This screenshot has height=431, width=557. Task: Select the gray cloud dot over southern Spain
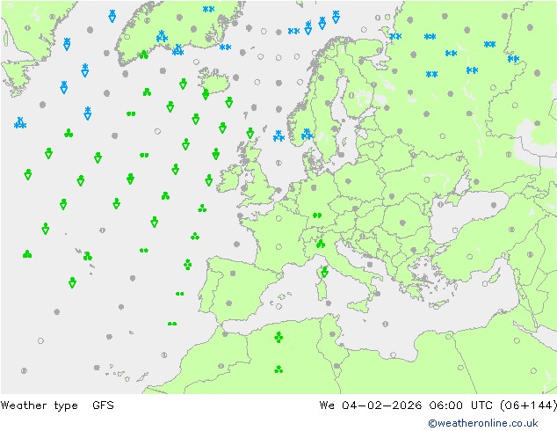(229, 303)
